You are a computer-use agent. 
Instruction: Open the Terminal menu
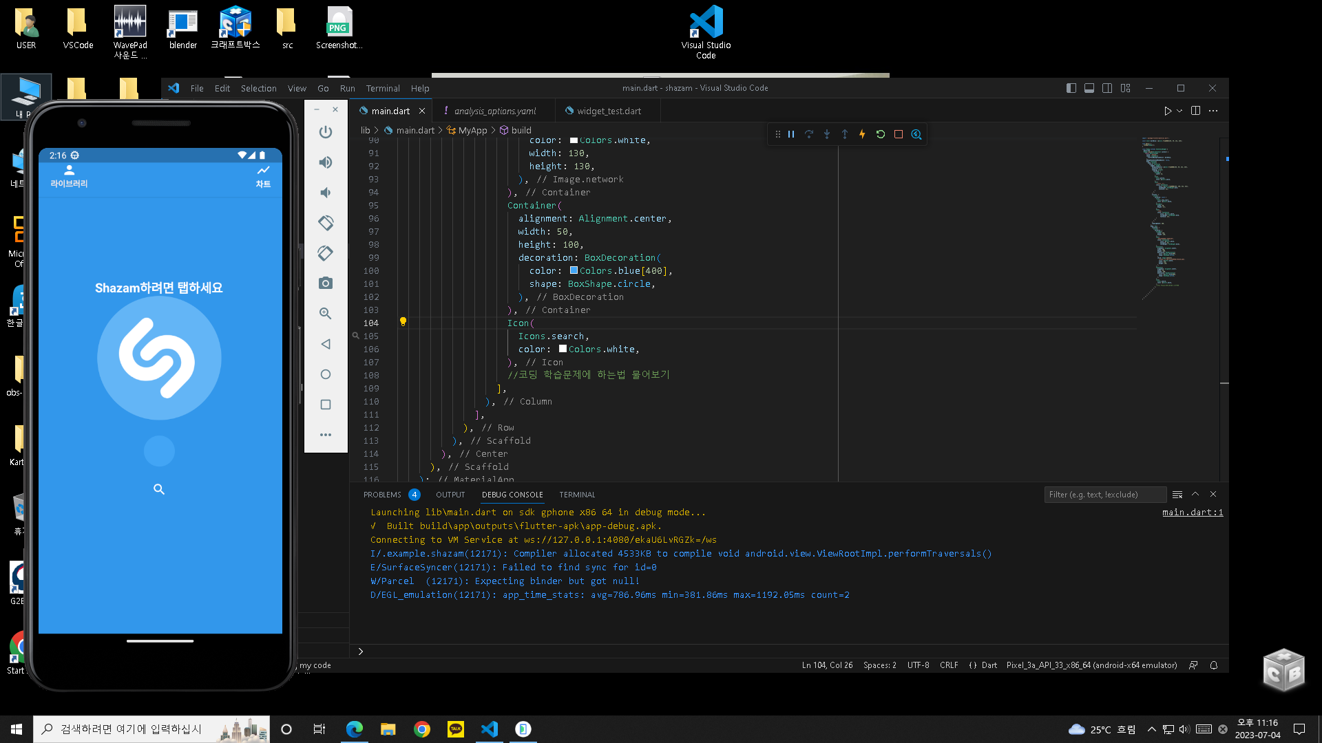coord(383,88)
